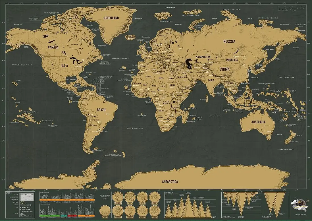
Task: Click the Saint Helena label
Action: coord(142,116)
